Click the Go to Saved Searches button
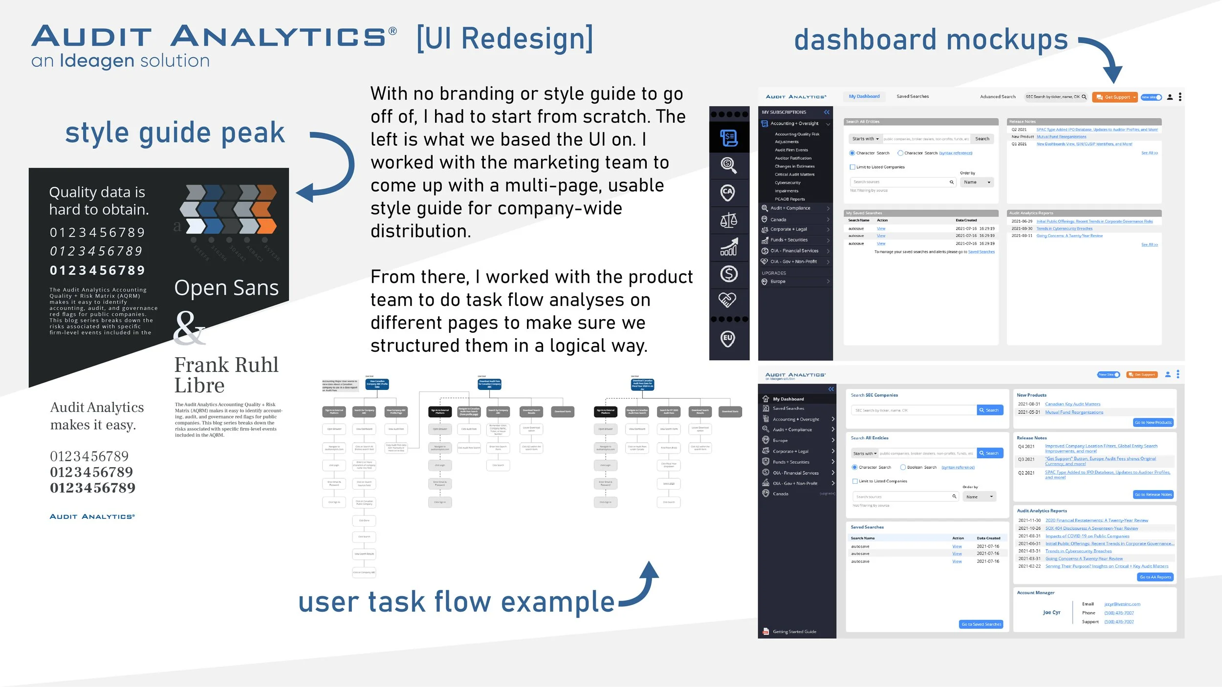Viewport: 1222px width, 687px height. (981, 624)
